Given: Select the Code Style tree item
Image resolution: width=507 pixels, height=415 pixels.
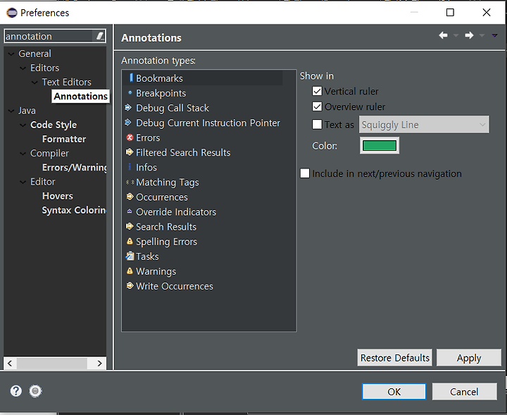Looking at the screenshot, I should click(x=54, y=125).
